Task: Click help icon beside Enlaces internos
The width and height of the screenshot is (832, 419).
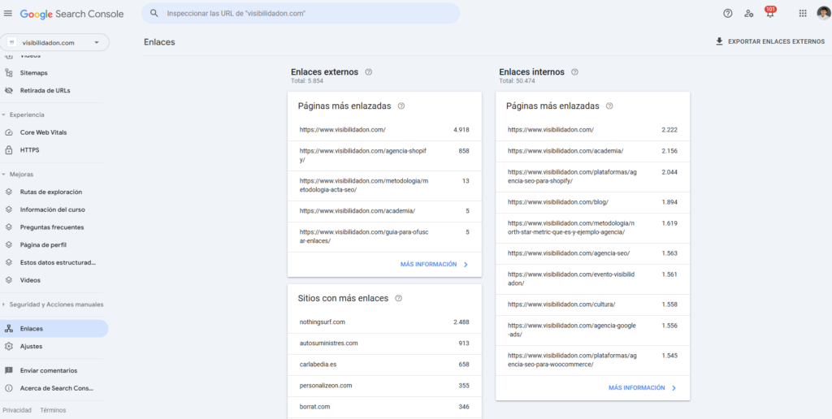Action: [574, 72]
